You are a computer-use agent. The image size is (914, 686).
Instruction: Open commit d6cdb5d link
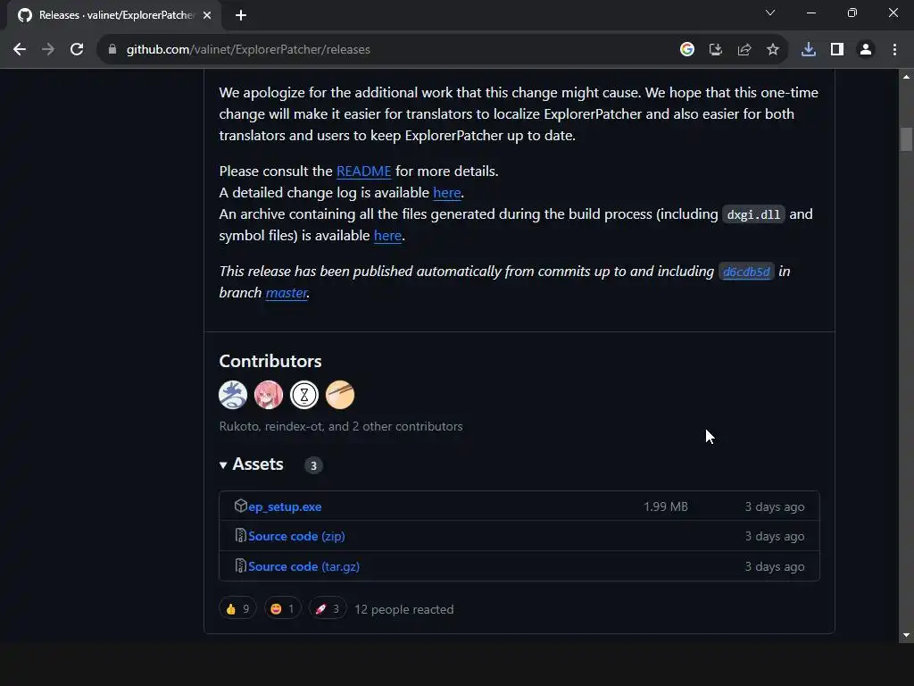[x=746, y=272]
